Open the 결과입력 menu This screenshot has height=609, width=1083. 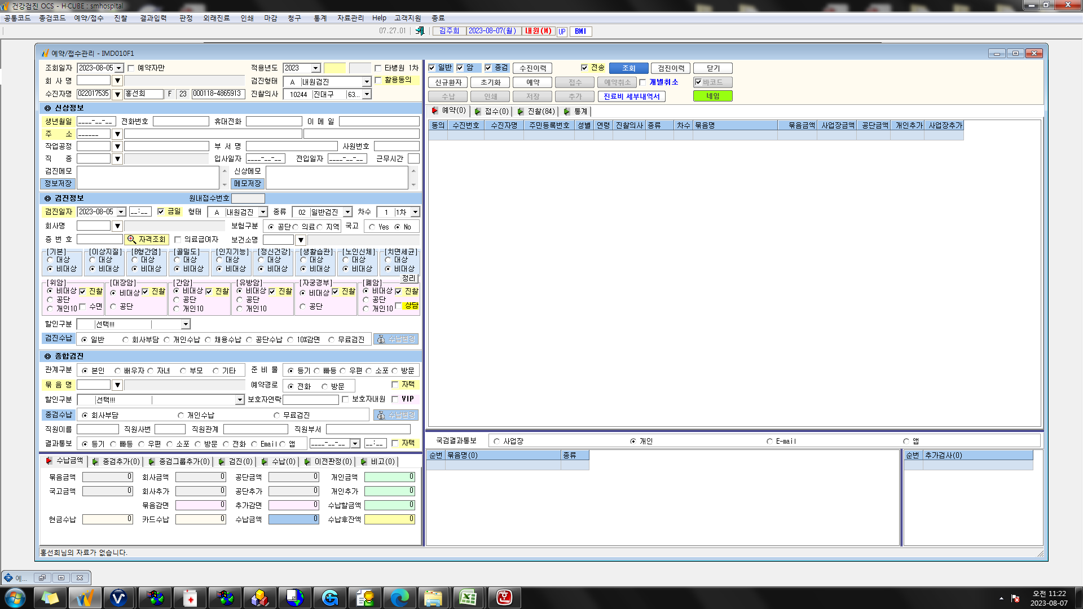click(153, 18)
